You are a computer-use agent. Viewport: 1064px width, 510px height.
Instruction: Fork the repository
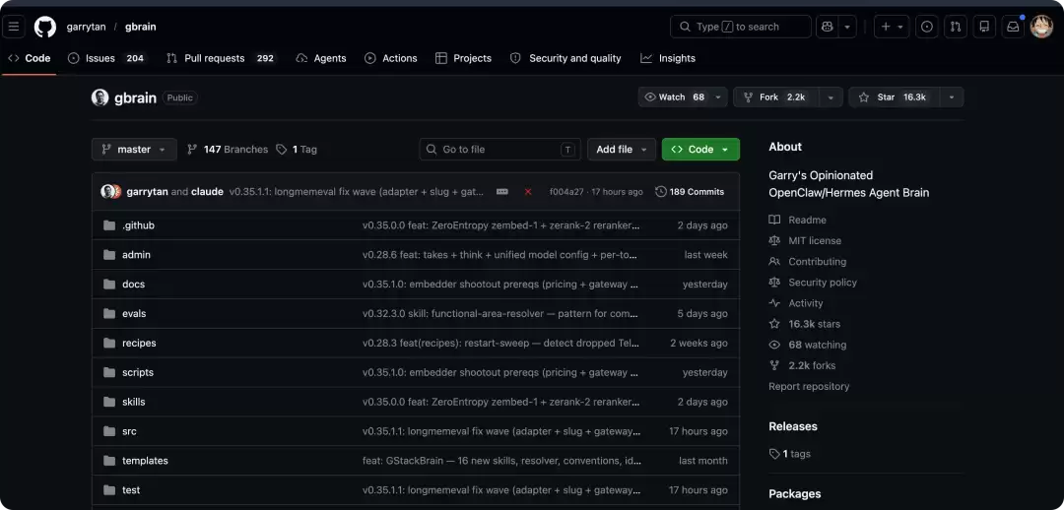click(x=776, y=97)
